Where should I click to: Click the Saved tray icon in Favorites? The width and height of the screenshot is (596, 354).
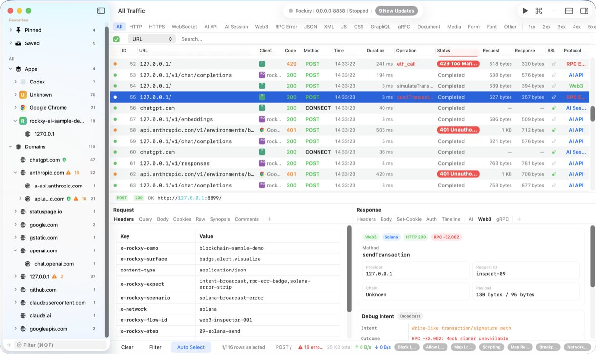19,43
